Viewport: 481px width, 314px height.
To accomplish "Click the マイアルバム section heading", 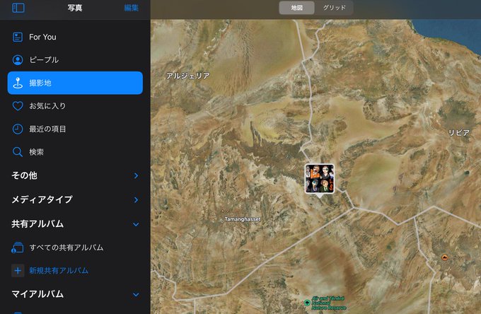I will [x=37, y=294].
